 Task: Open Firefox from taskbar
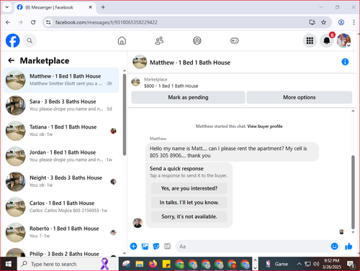point(153,264)
